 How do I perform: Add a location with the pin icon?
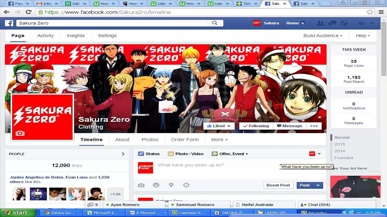click(x=171, y=185)
